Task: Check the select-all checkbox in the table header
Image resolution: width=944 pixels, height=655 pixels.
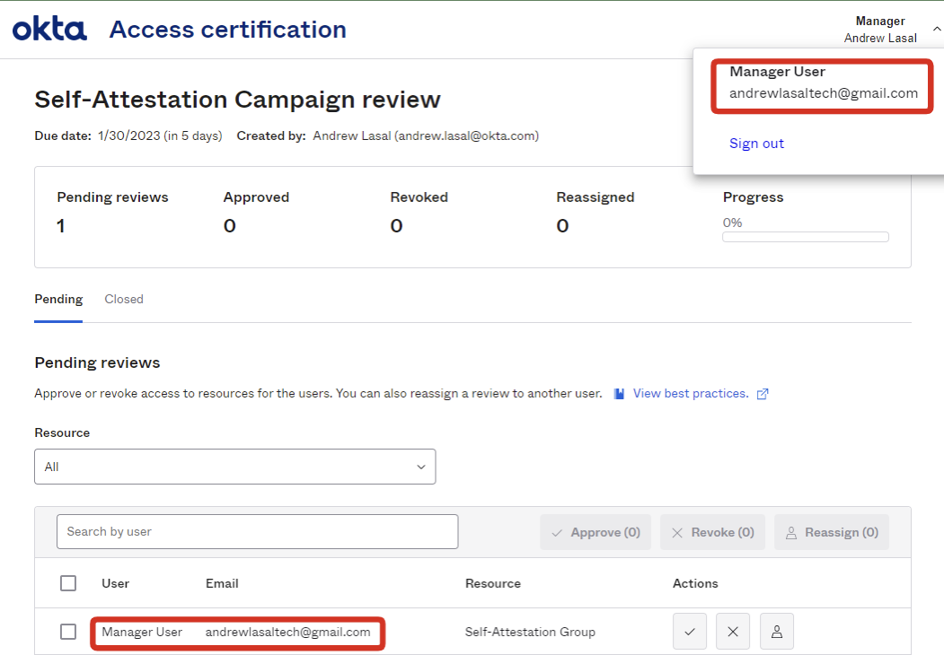Action: coord(68,582)
